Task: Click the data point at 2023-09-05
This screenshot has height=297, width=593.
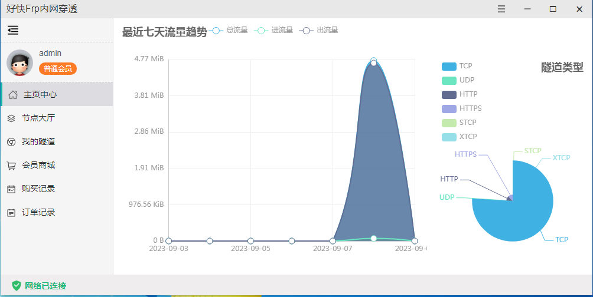Action: (x=250, y=241)
